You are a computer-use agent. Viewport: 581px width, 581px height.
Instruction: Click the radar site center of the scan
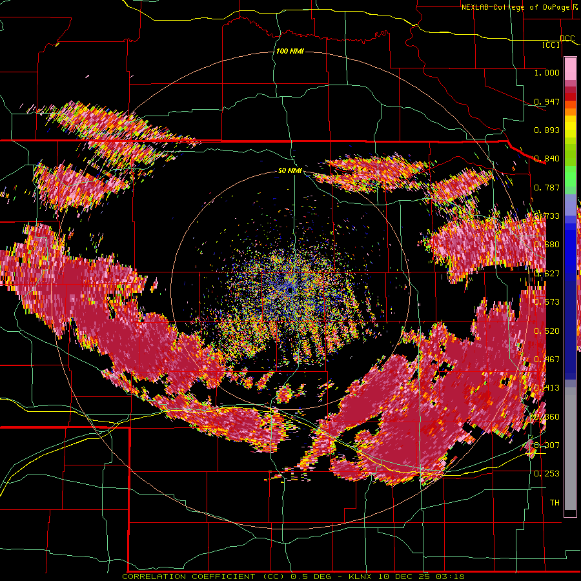tap(290, 291)
